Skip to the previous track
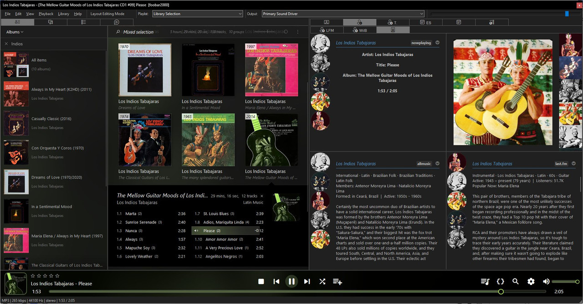Screen dimensions: 583x304 [x=276, y=281]
